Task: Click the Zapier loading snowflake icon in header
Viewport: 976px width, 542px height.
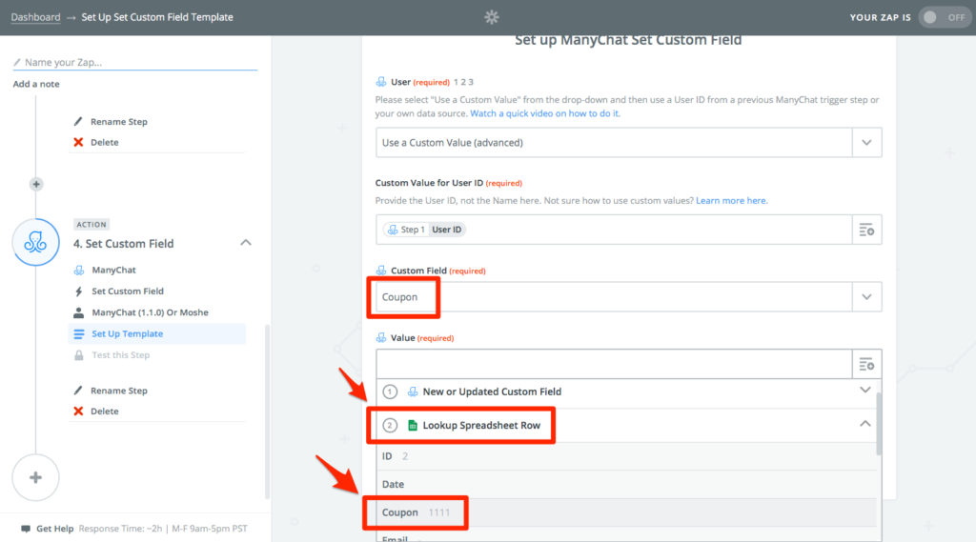Action: tap(492, 17)
